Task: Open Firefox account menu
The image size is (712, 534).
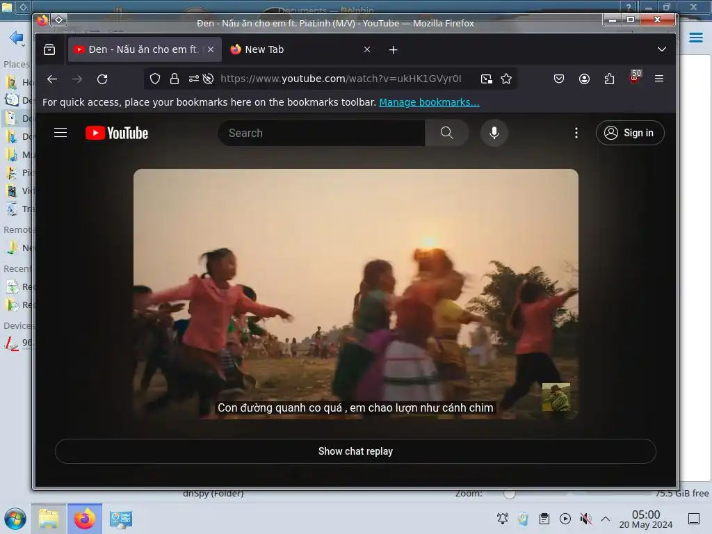Action: 584,79
